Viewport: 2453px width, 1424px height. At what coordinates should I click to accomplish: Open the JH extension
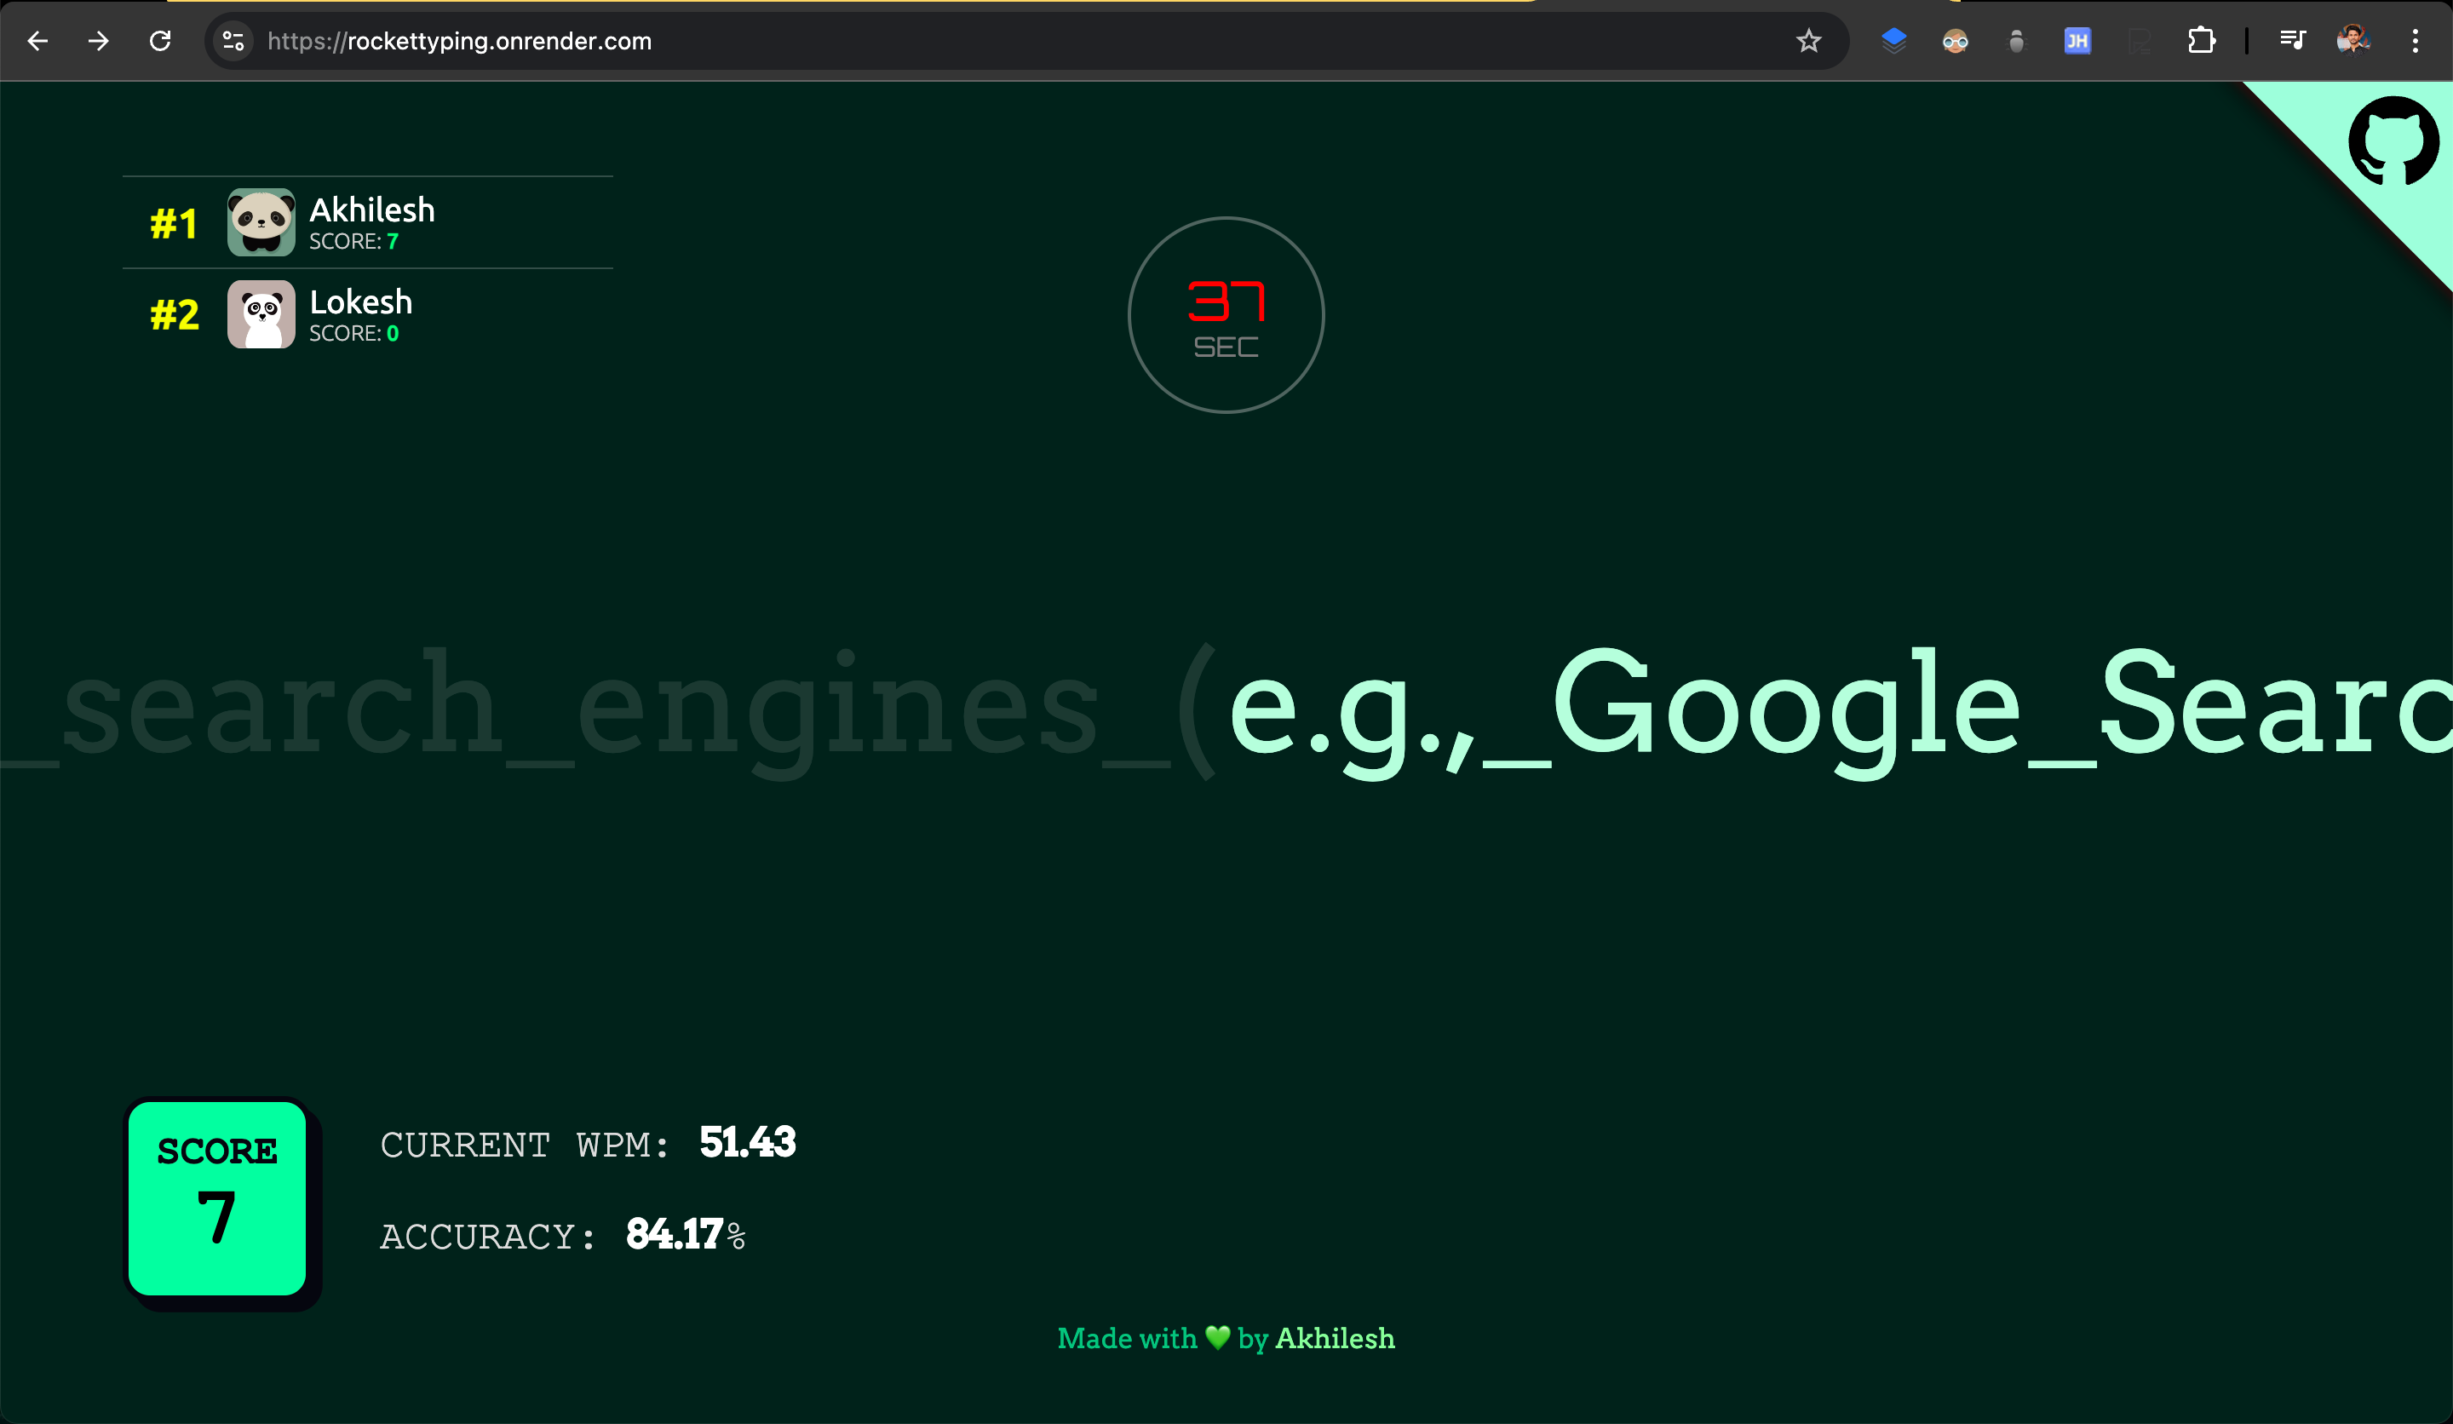coord(2077,41)
